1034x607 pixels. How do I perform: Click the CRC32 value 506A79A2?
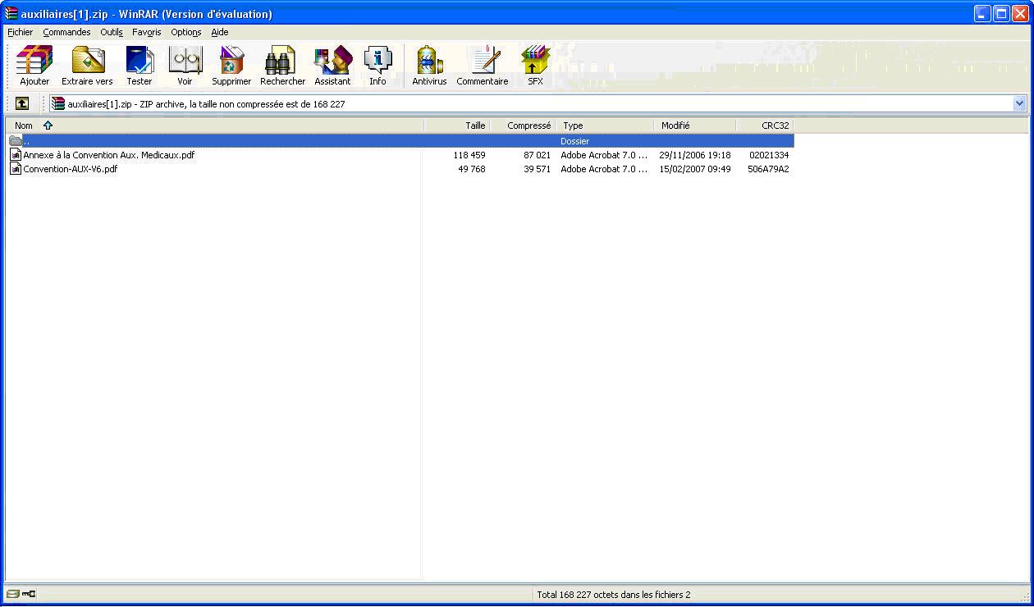coord(768,169)
